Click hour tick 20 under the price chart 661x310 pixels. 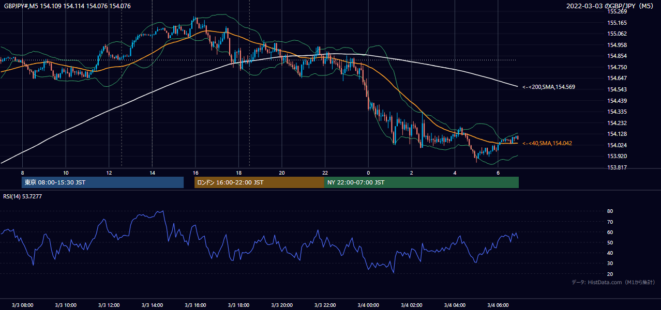[282, 172]
